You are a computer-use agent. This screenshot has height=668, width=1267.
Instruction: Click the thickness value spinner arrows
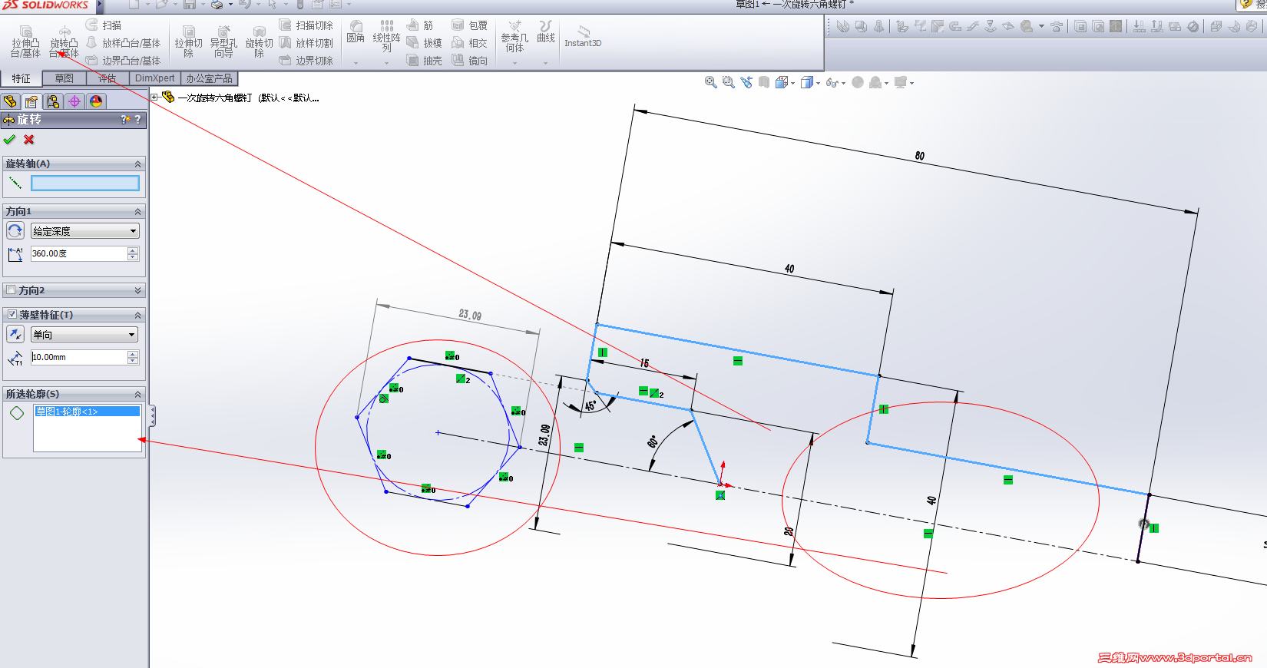click(x=133, y=357)
